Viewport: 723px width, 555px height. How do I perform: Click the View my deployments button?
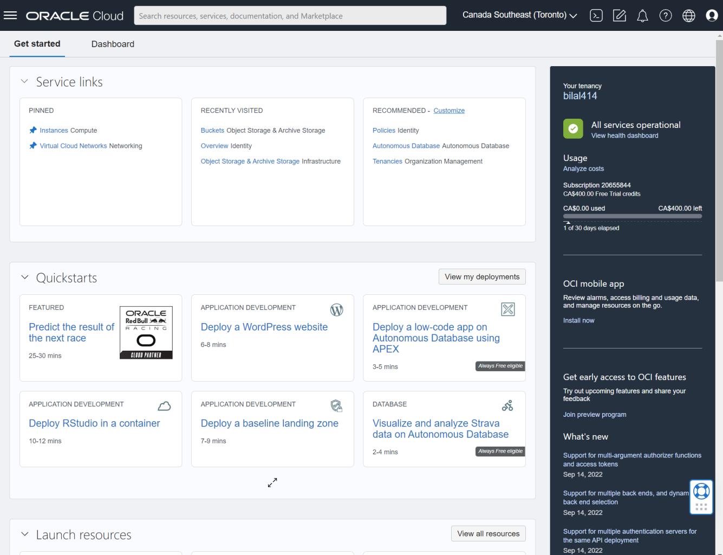click(x=482, y=276)
